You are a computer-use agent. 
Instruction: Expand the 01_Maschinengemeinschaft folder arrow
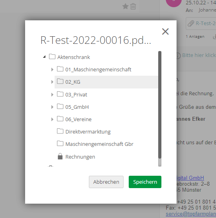point(52,69)
